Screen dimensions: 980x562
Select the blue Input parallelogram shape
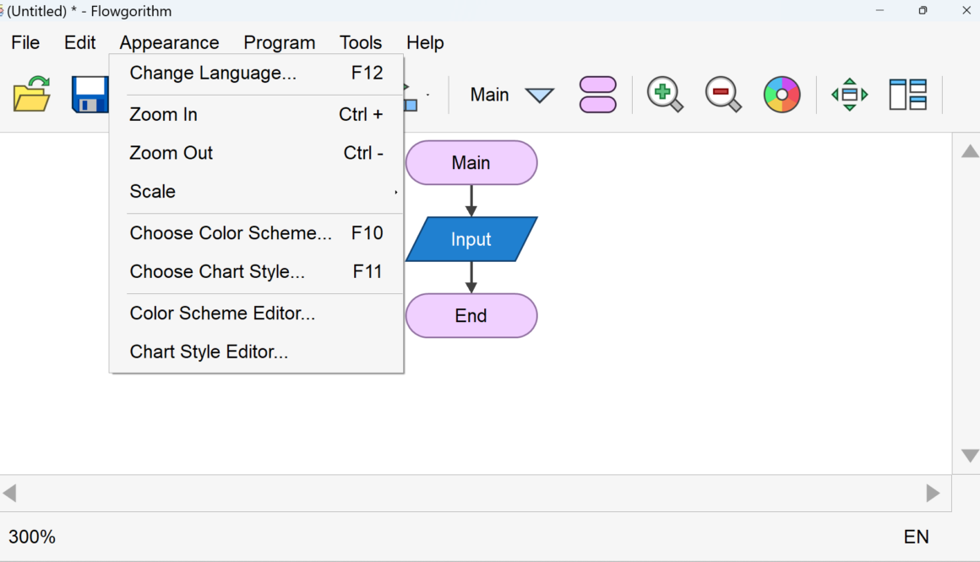(471, 239)
